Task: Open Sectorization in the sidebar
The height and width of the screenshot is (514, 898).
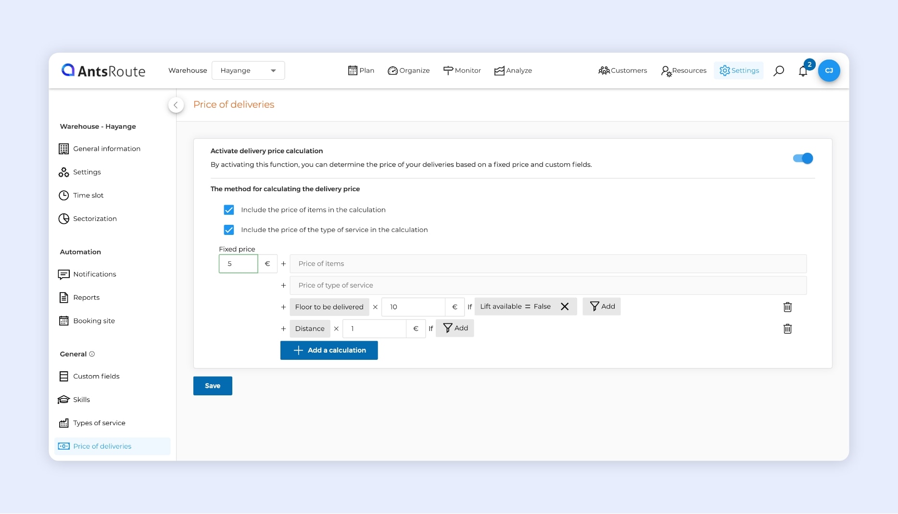Action: point(95,219)
